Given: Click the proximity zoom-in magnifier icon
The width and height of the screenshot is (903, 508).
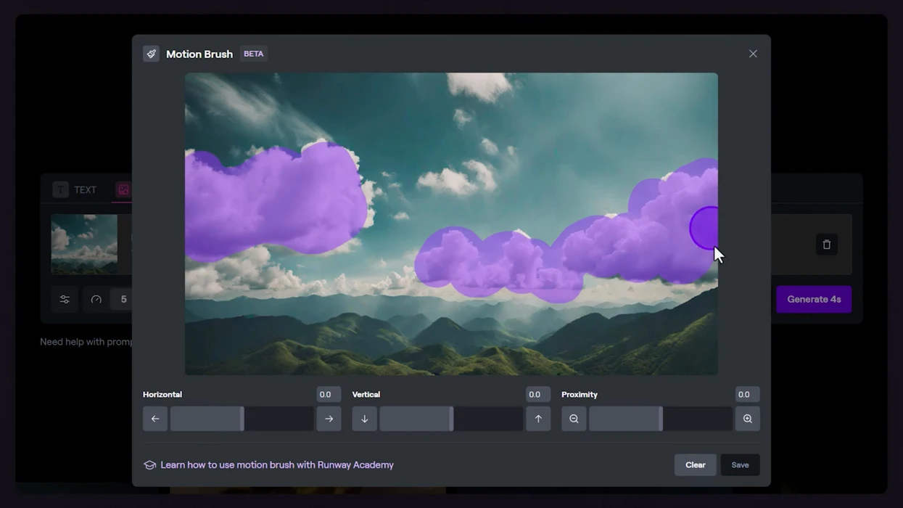Looking at the screenshot, I should tap(747, 419).
